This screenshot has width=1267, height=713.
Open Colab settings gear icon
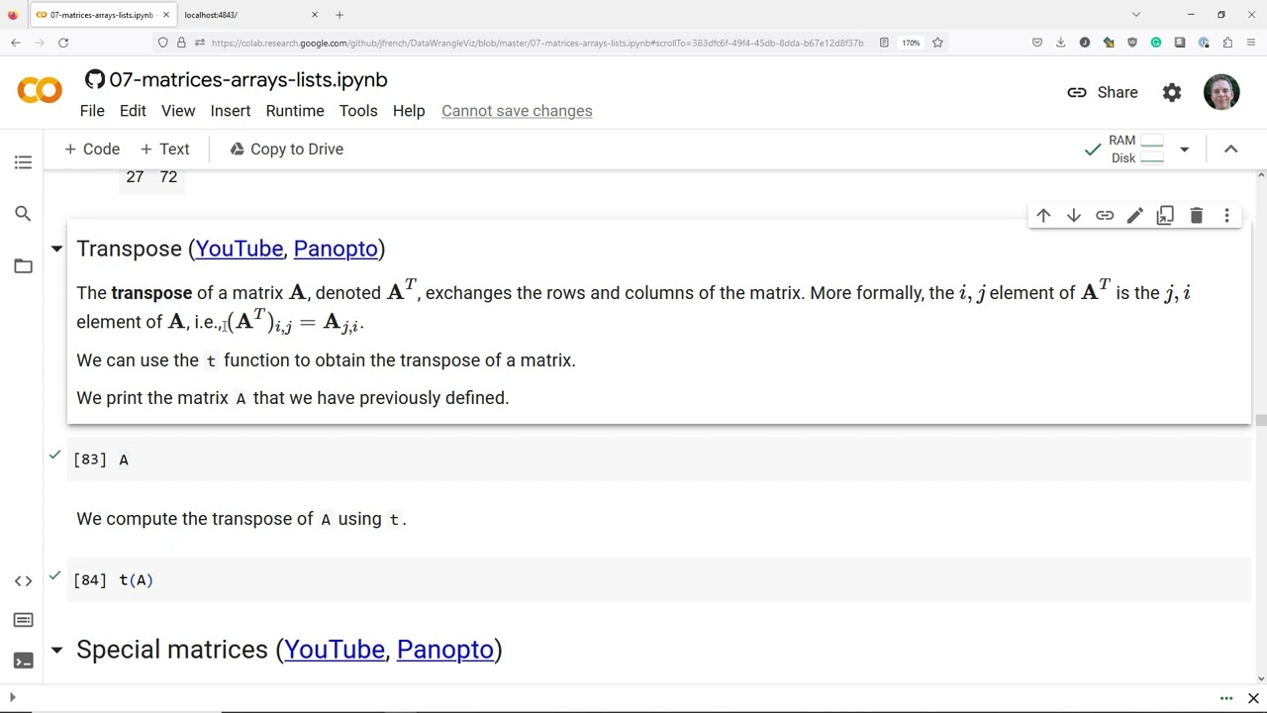[x=1172, y=92]
